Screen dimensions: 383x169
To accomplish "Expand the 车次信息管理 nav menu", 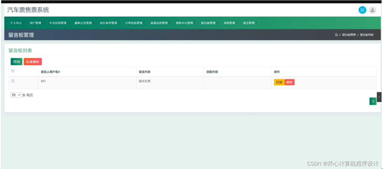I will pyautogui.click(x=59, y=23).
